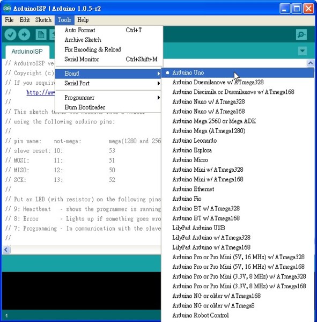Choose Burn Bootloader menu entry

click(108, 107)
